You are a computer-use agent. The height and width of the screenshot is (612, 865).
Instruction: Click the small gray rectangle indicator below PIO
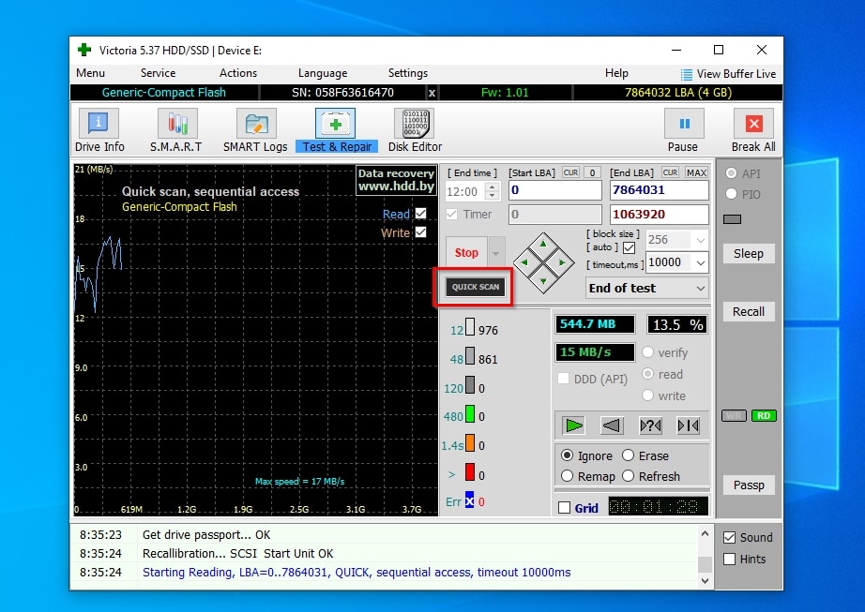pos(732,220)
